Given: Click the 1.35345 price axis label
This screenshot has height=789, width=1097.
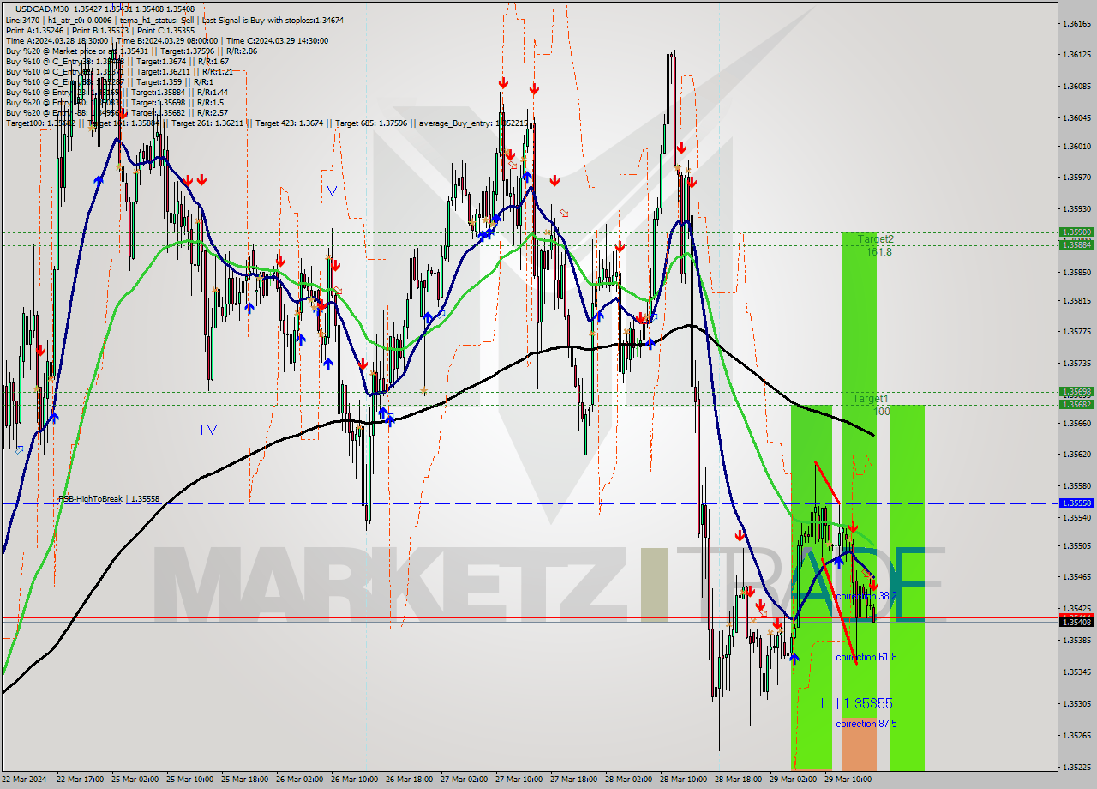Looking at the screenshot, I should (x=1076, y=672).
